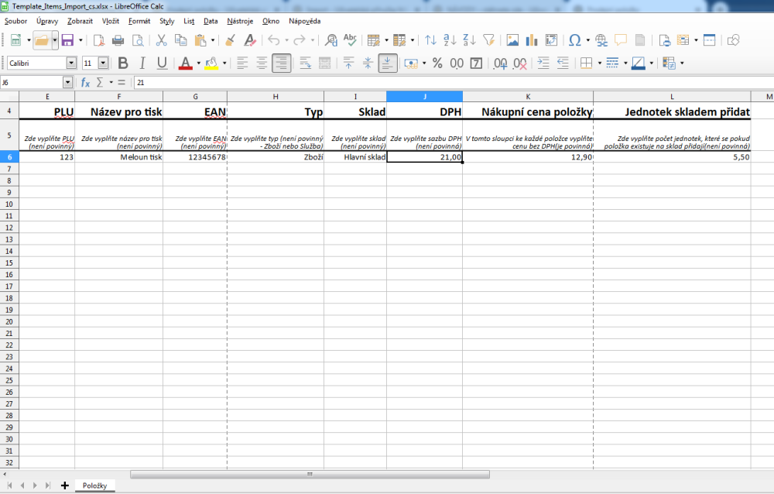Insert Special Character omega icon
774x494 pixels.
574,40
